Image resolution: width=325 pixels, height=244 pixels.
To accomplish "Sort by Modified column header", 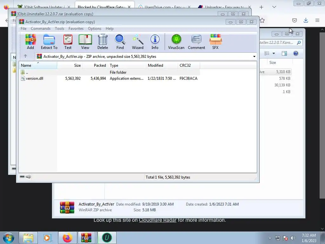I will [162, 65].
